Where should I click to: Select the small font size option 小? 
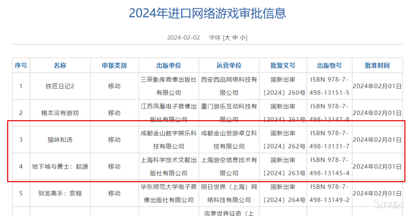pyautogui.click(x=243, y=38)
